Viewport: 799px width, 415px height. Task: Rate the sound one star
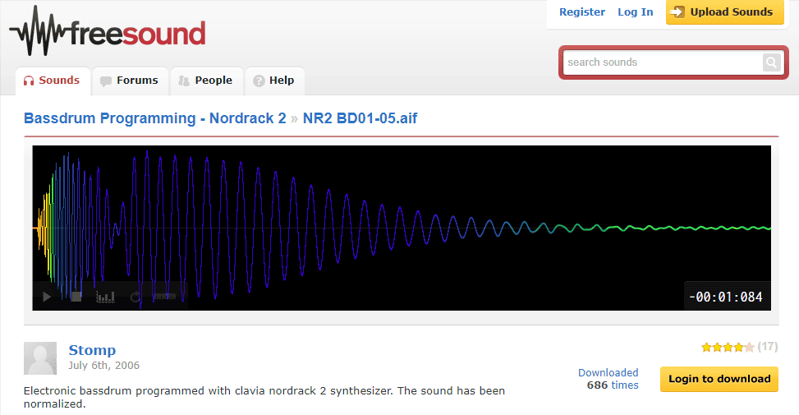point(706,347)
